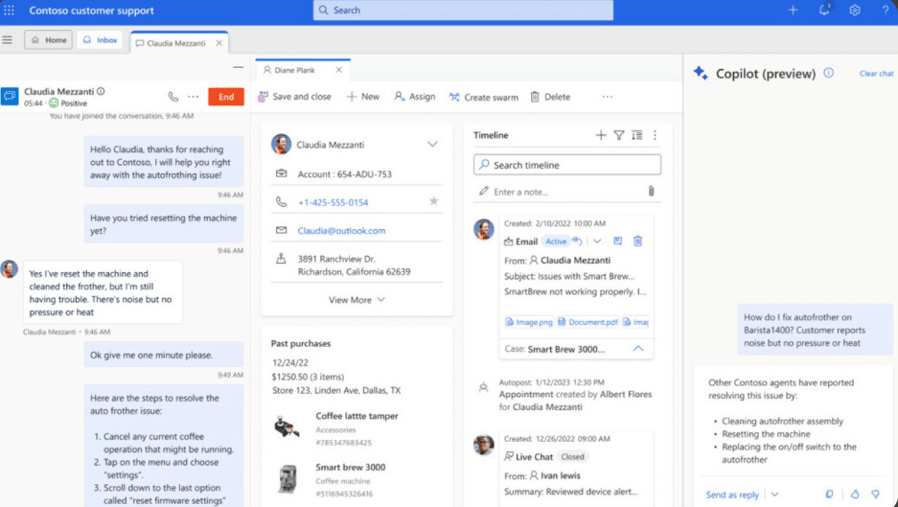Screen dimensions: 898x507
Task: End the conversation
Action: click(226, 97)
